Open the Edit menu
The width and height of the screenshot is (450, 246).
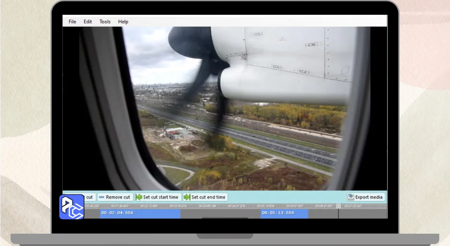pyautogui.click(x=88, y=22)
